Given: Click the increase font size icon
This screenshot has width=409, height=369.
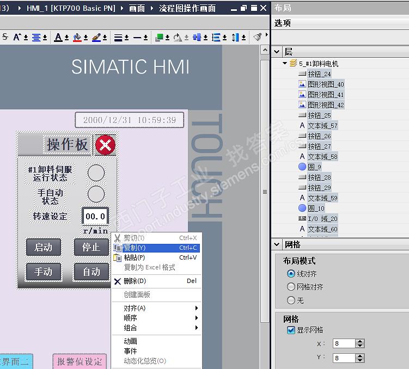Looking at the screenshot, I should (17, 37).
